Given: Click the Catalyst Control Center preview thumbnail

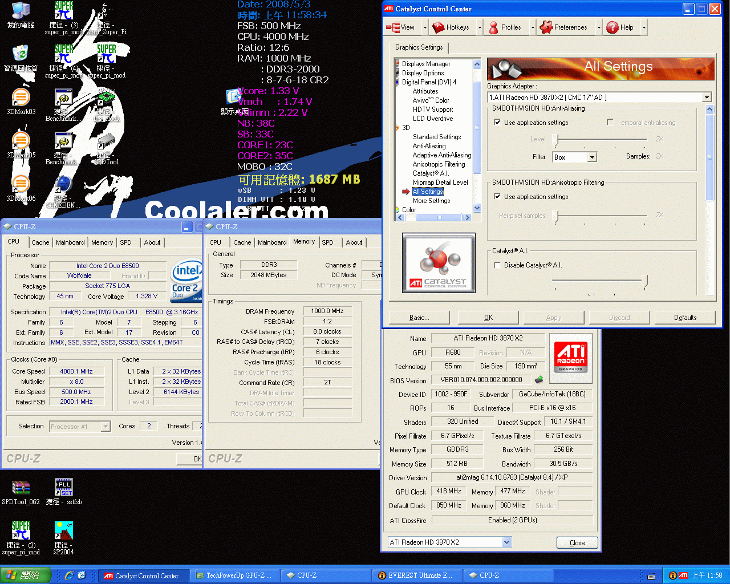Looking at the screenshot, I should pyautogui.click(x=439, y=263).
